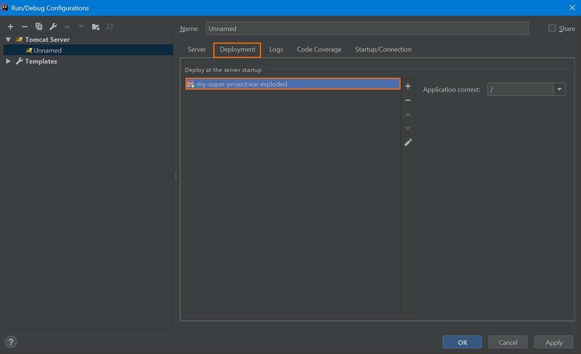Click artifact icon beside my-super-project:war exploded

(x=191, y=84)
